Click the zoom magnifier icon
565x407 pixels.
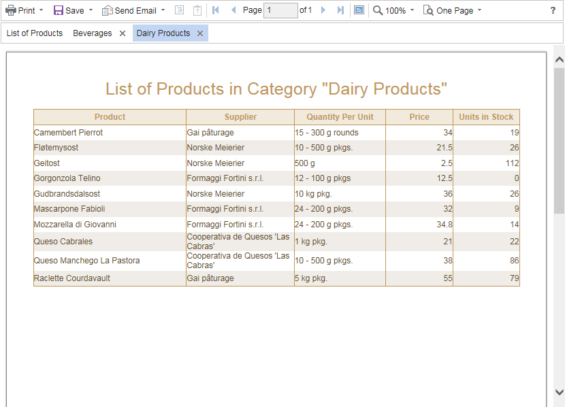click(x=378, y=10)
